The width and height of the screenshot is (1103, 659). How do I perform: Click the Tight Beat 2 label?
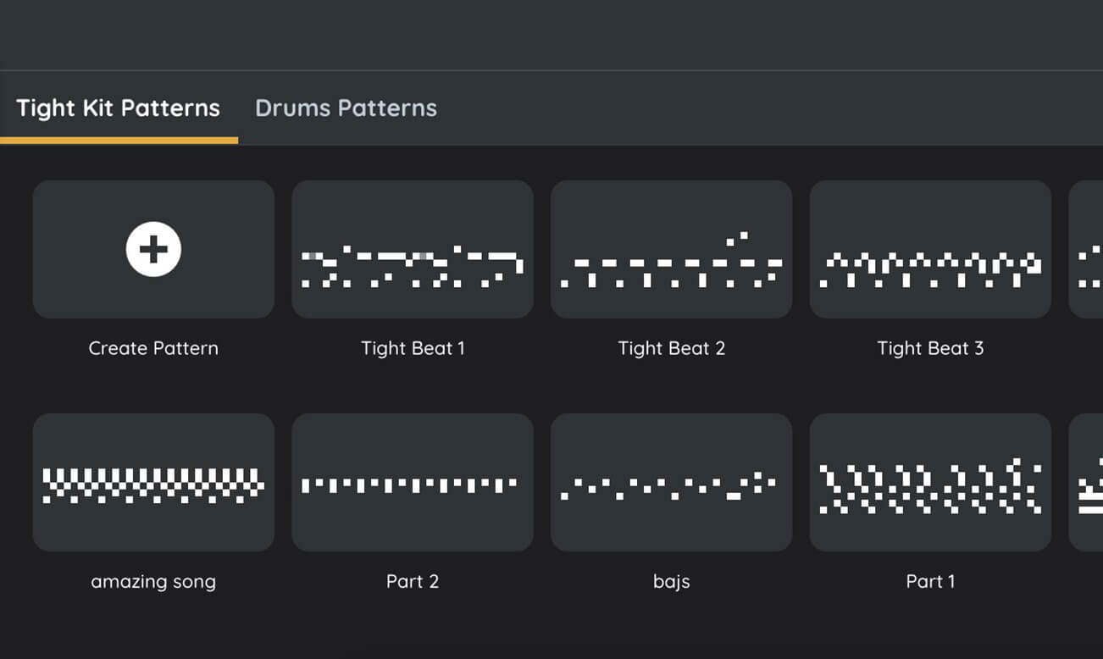click(672, 348)
